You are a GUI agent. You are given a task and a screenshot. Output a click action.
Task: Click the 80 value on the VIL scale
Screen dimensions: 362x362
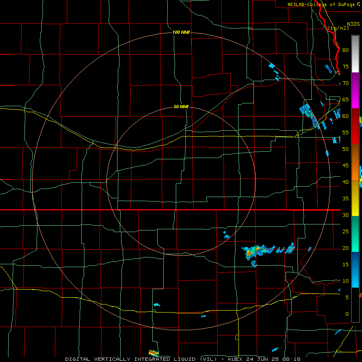[x=346, y=50]
